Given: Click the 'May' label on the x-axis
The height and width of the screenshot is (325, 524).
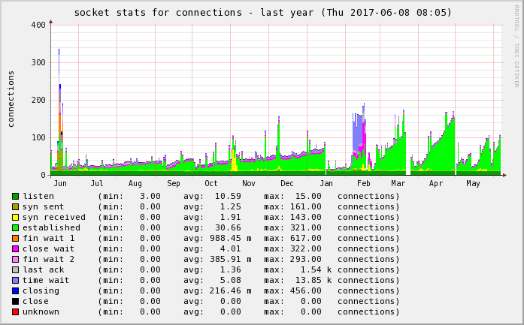Looking at the screenshot, I should [x=473, y=183].
